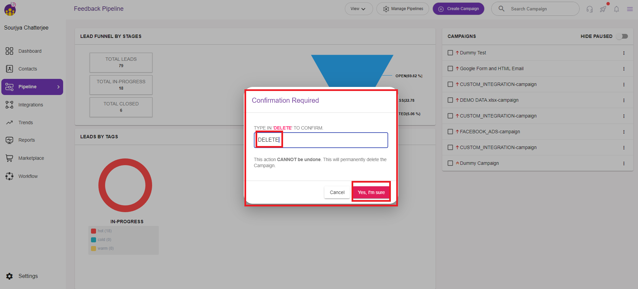This screenshot has height=289, width=638.
Task: Open the Marketplace sidebar item
Action: coord(31,158)
